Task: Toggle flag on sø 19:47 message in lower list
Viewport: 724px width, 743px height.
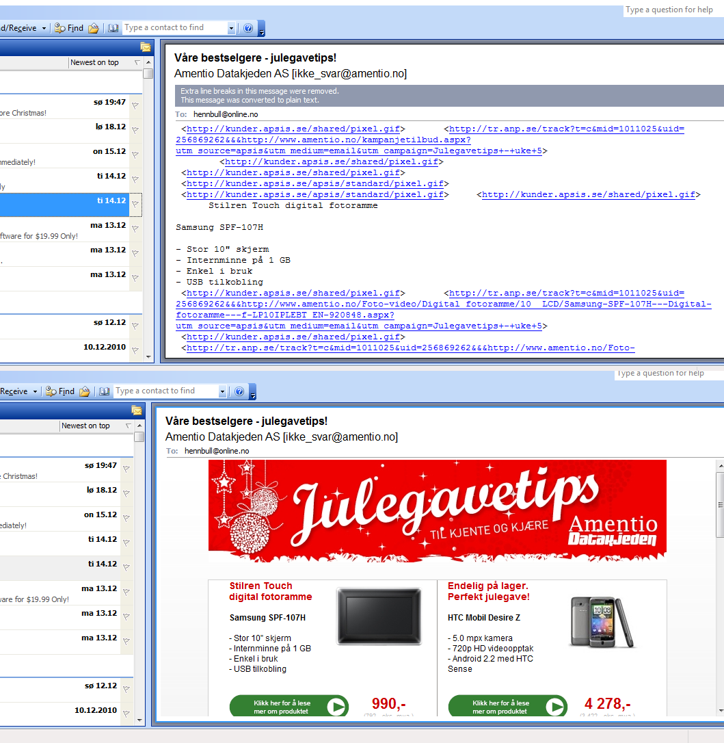Action: [x=126, y=469]
